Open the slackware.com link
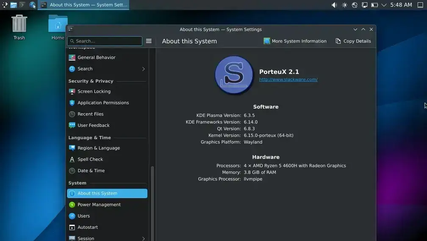Screen dimensions: 427x241 288,79
